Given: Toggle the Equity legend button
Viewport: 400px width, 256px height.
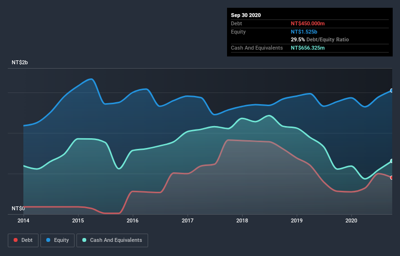Looking at the screenshot, I should [x=57, y=240].
